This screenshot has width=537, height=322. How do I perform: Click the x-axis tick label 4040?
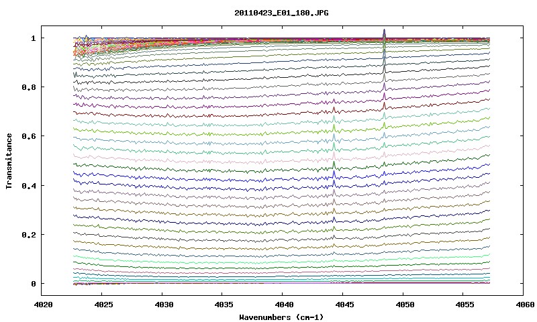[x=284, y=305]
